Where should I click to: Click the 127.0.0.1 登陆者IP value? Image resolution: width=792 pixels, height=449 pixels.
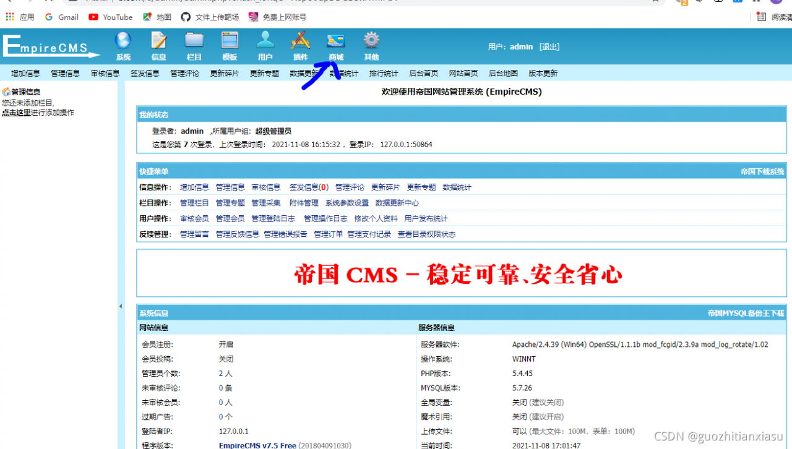click(233, 431)
